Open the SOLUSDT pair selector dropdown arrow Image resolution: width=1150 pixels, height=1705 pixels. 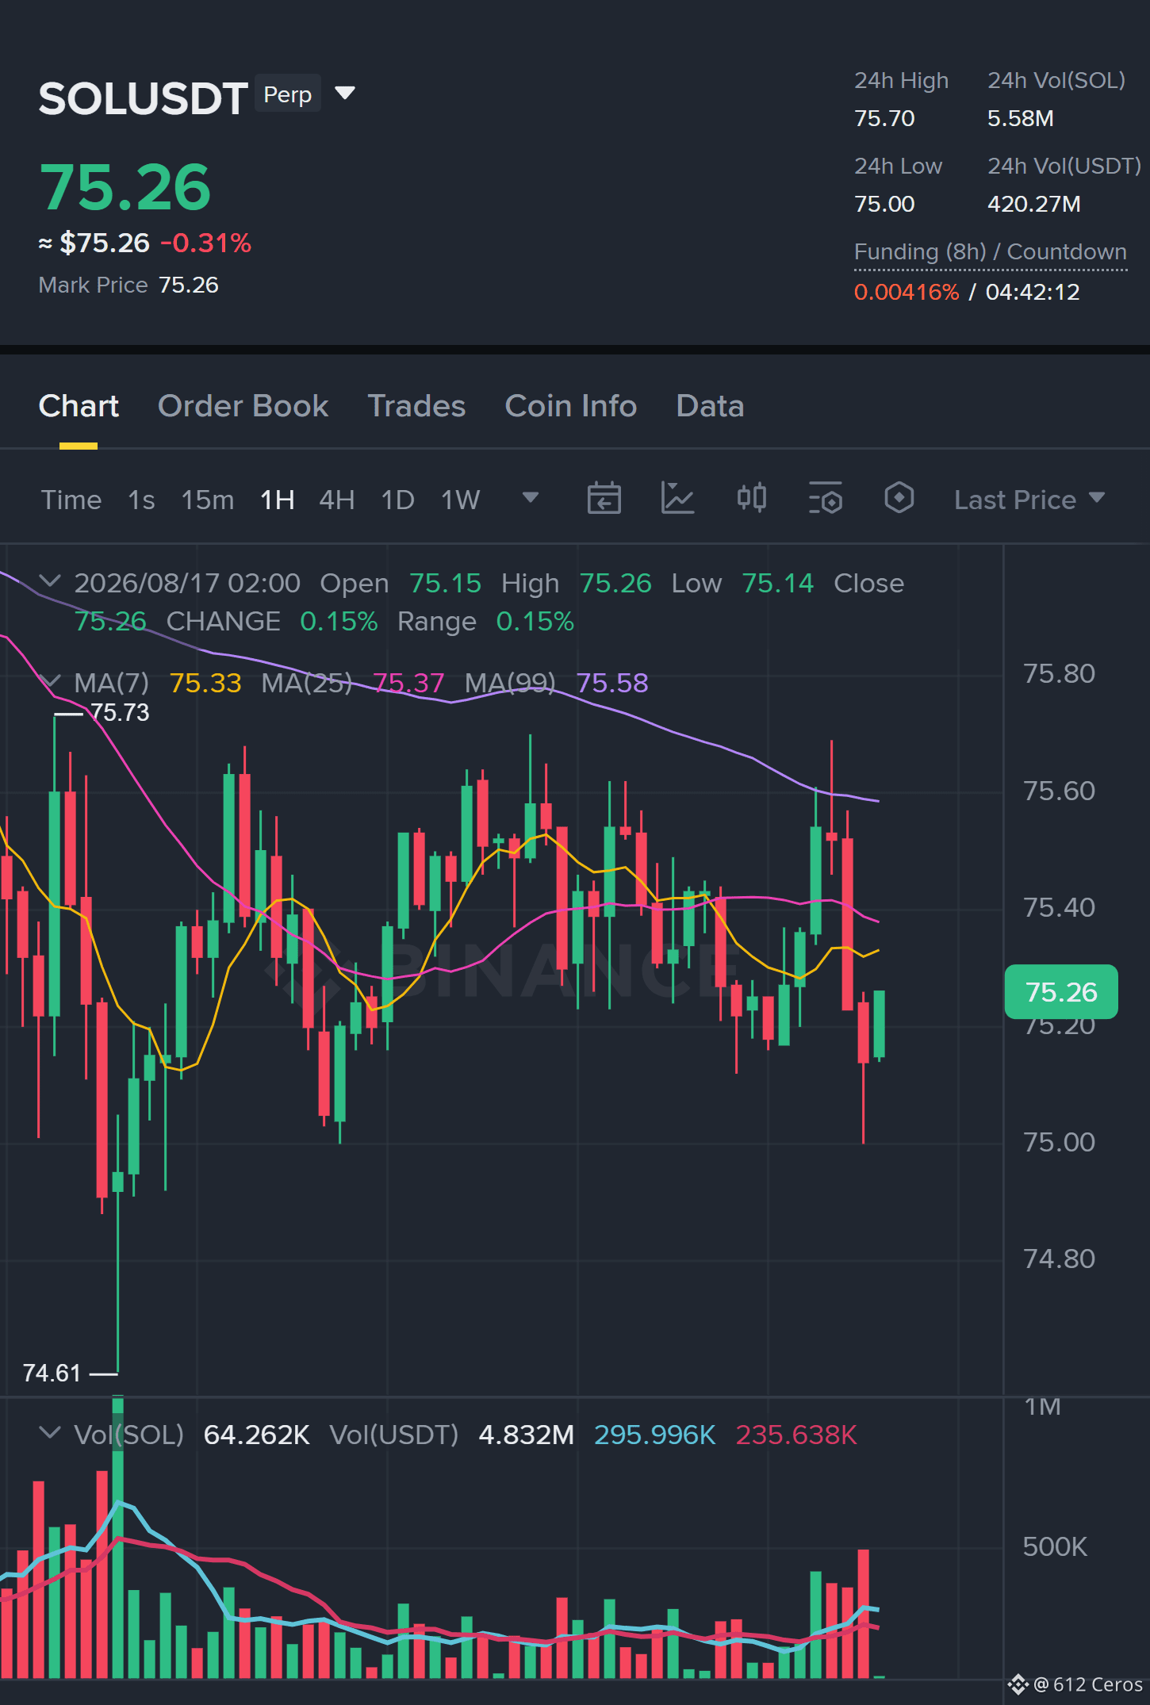point(344,94)
